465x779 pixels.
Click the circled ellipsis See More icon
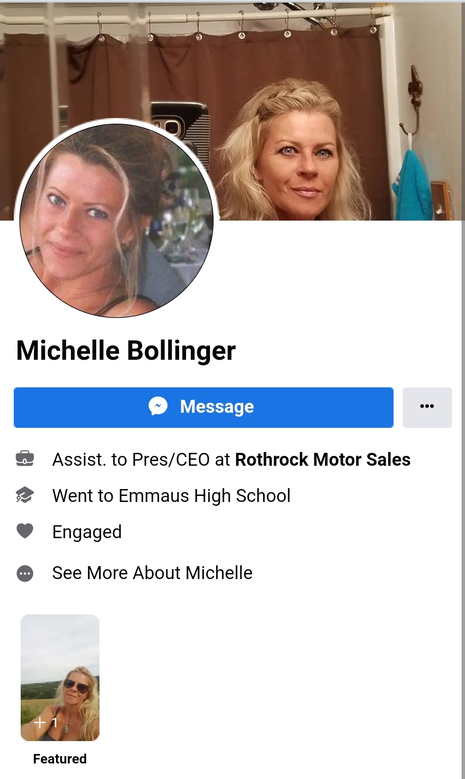click(x=25, y=573)
